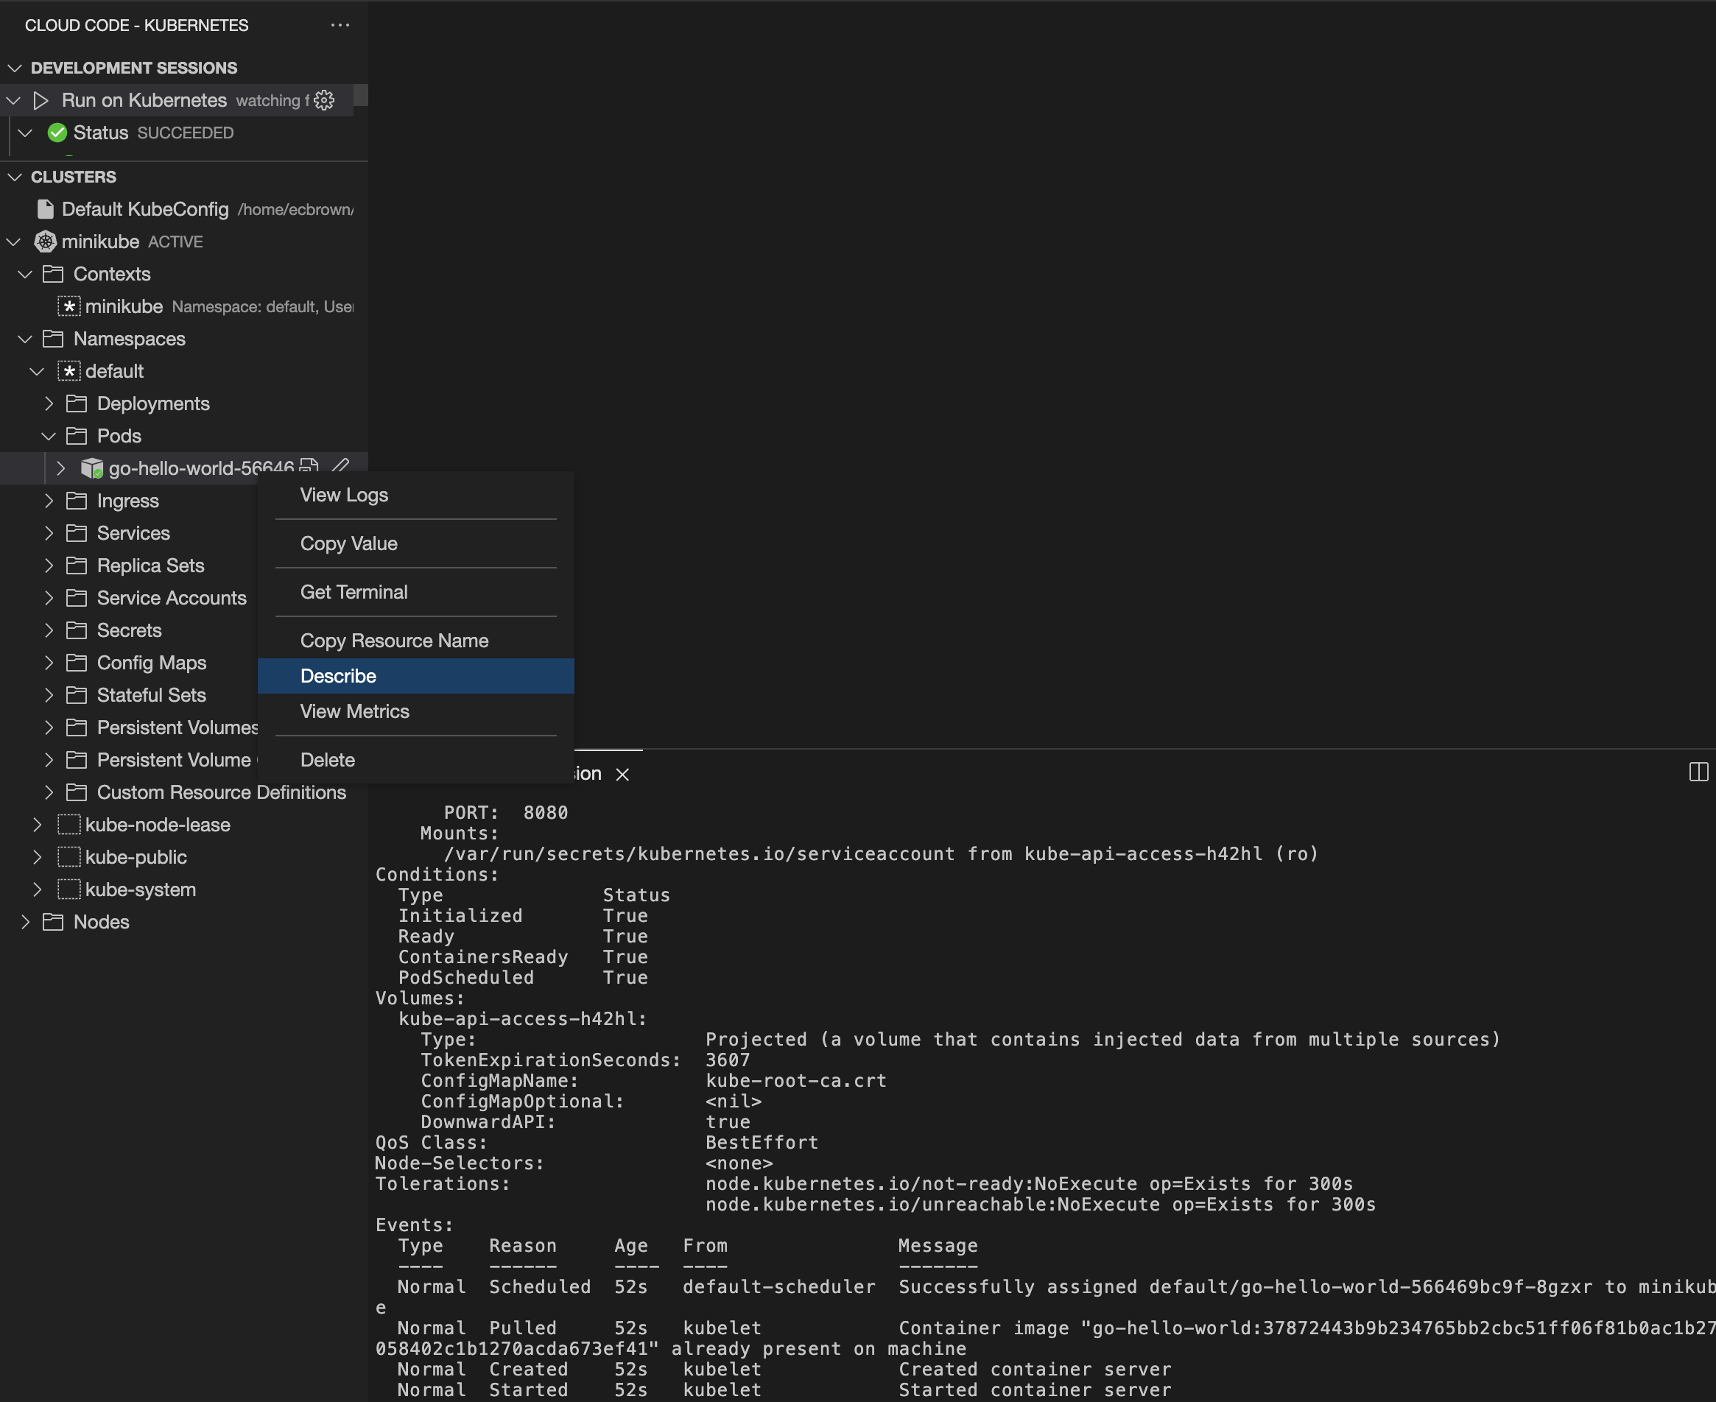
Task: Expand the Deployments tree node
Action: [49, 404]
